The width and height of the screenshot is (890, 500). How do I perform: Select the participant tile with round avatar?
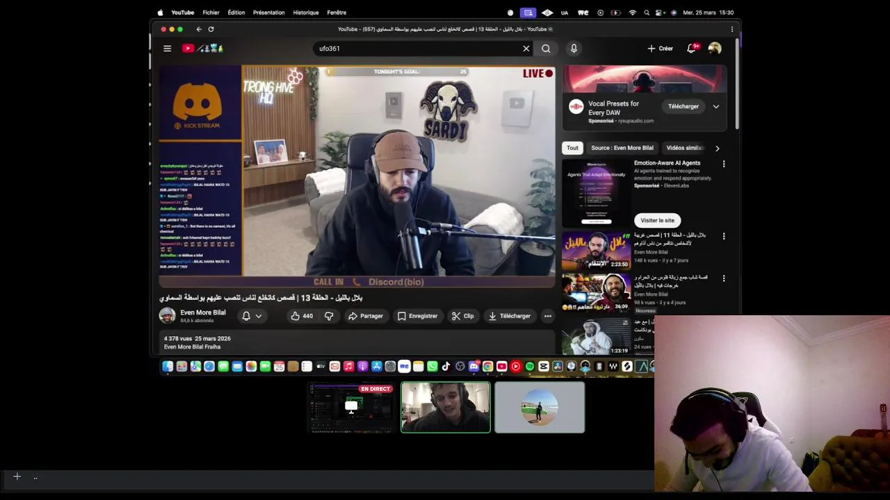tap(540, 408)
